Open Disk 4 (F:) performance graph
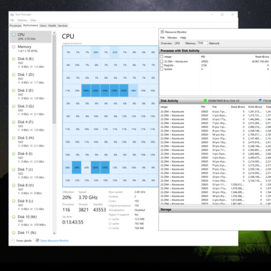 (31, 126)
